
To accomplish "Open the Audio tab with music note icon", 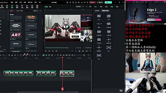I will pyautogui.click(x=7, y=6).
